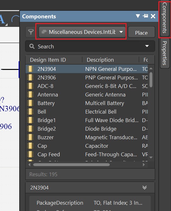171x211 pixels.
Task: Select the Bridge2 component row
Action: pos(87,129)
